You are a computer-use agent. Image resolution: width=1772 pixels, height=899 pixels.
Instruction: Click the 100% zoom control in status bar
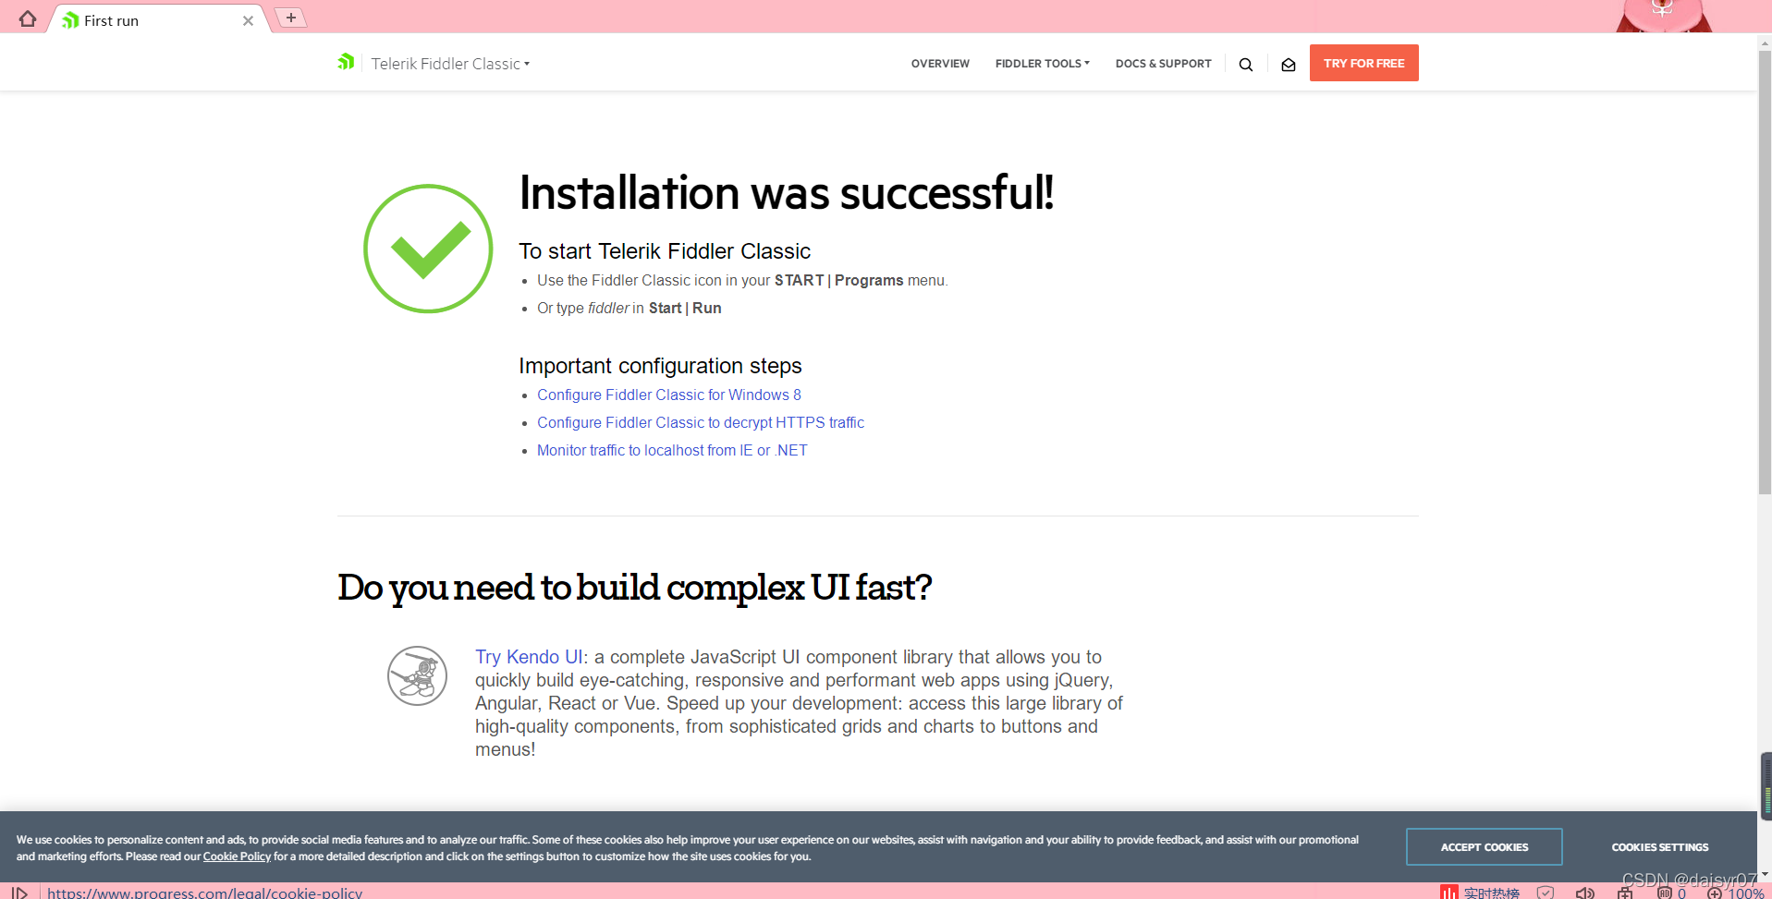(1737, 893)
